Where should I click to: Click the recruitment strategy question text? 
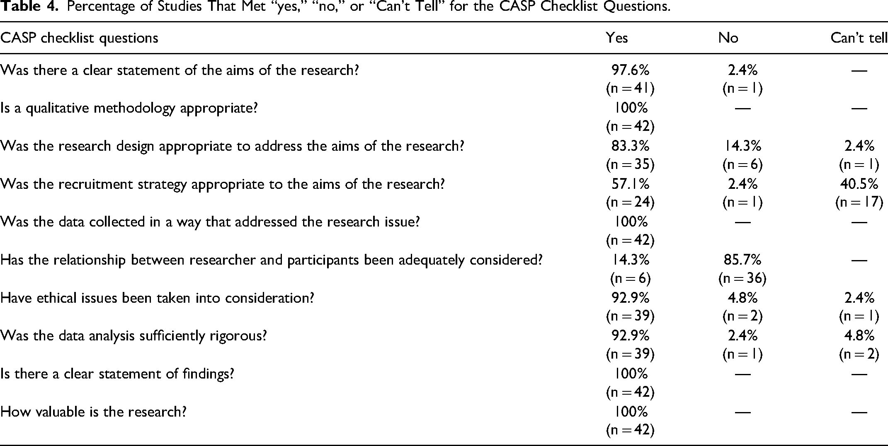tap(222, 184)
